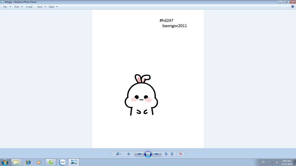Rotate the image counterclockwise
The image size is (296, 166).
click(x=166, y=154)
